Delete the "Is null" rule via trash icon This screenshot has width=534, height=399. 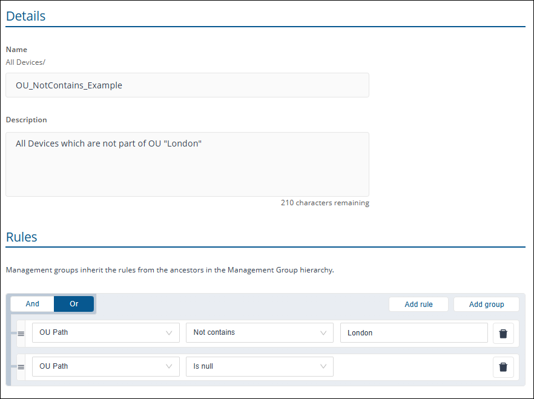503,366
